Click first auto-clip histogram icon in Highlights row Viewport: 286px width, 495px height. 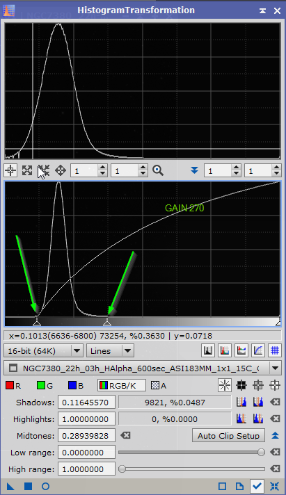pos(241,419)
